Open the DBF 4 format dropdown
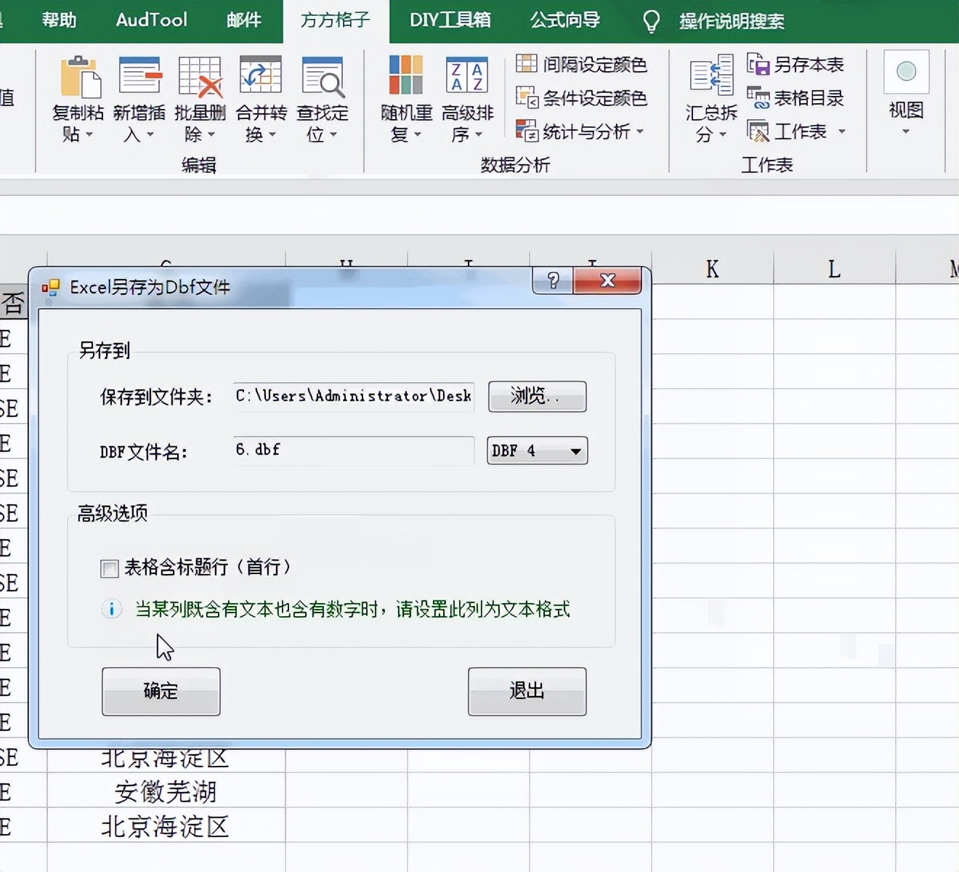The image size is (959, 872). tap(575, 451)
